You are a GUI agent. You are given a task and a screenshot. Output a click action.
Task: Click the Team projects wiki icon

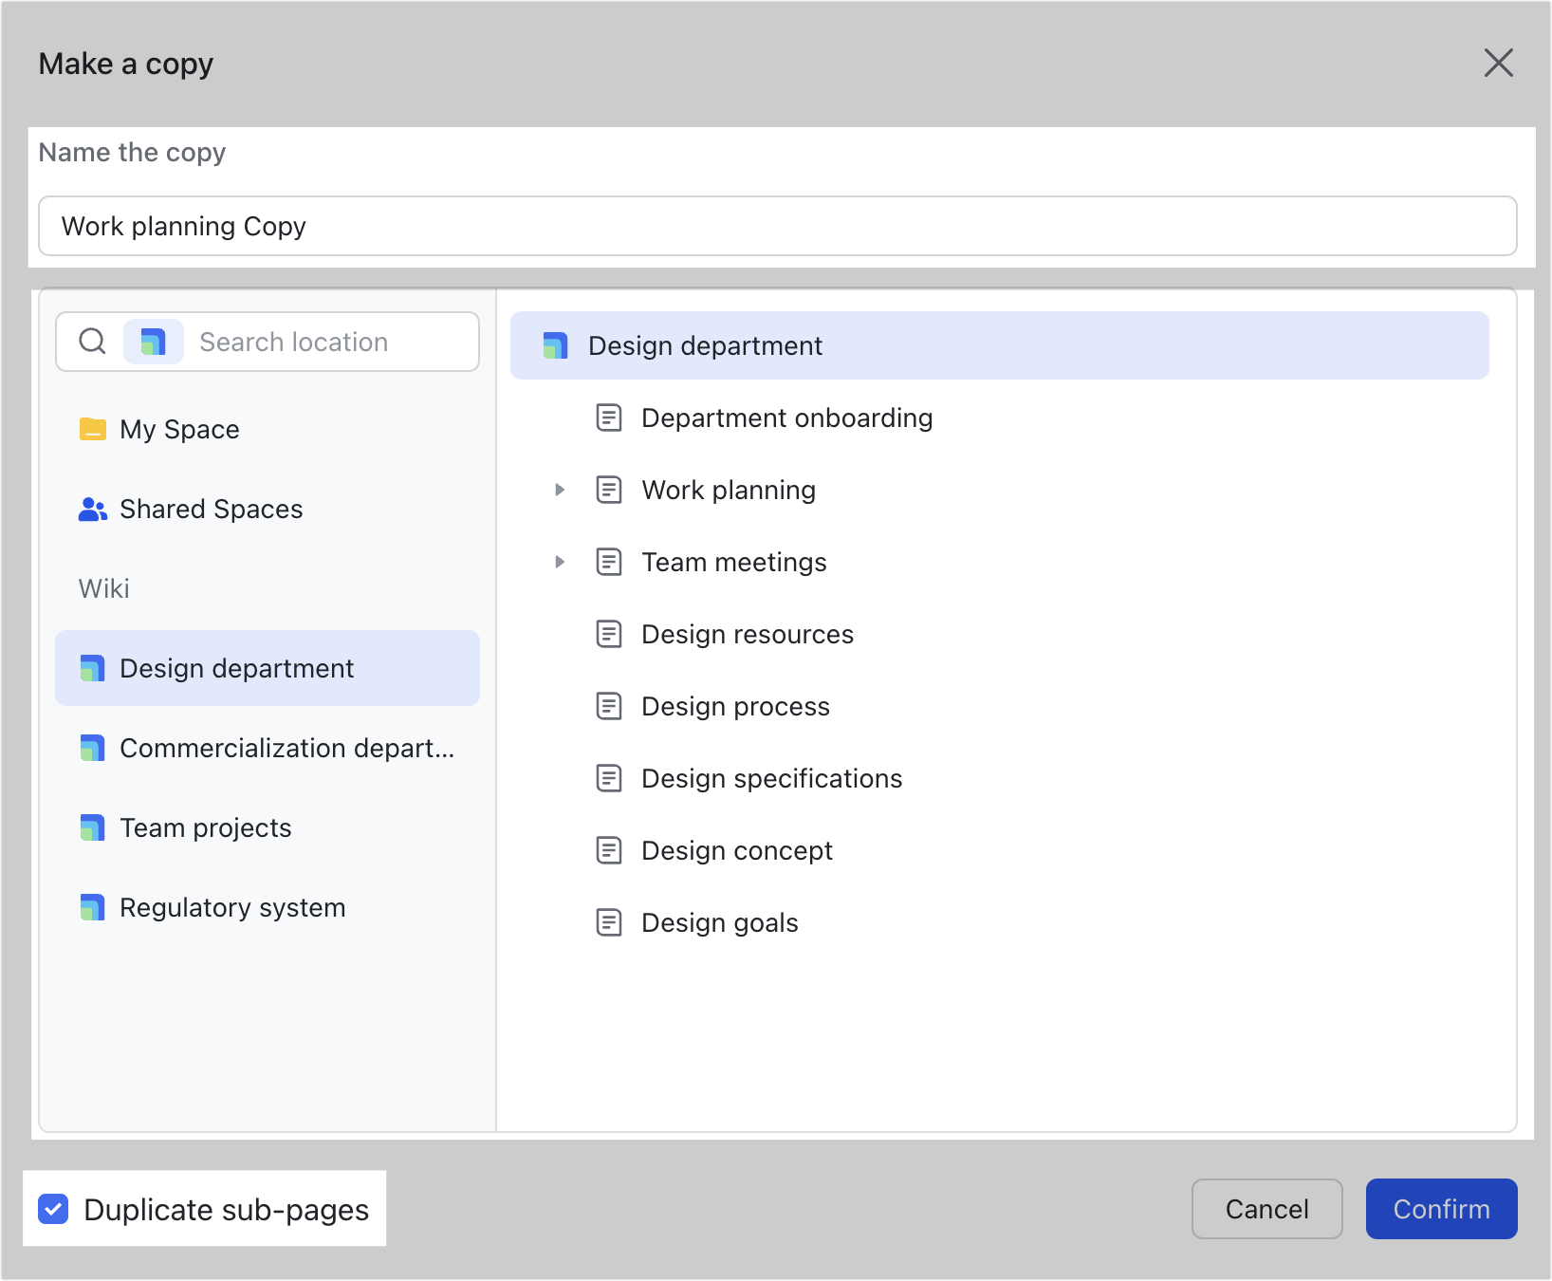(x=92, y=828)
